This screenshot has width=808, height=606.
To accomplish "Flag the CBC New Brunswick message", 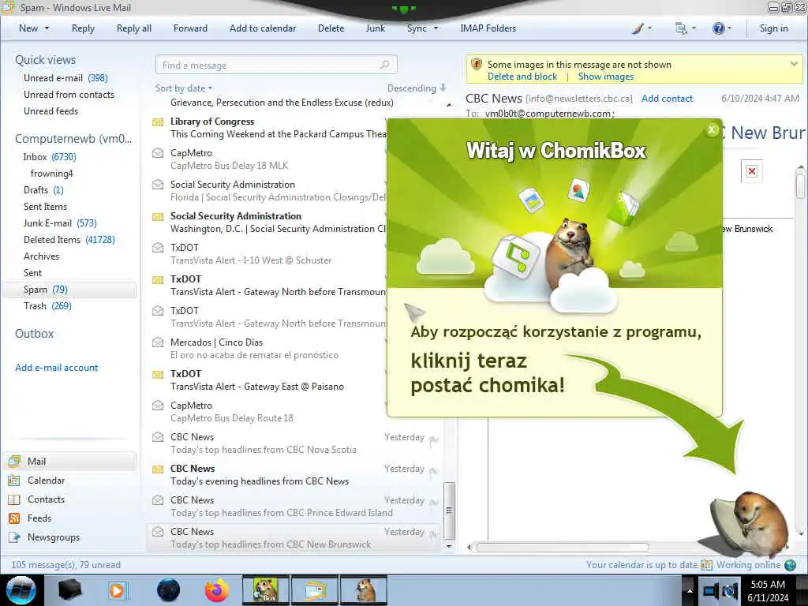I will click(433, 534).
